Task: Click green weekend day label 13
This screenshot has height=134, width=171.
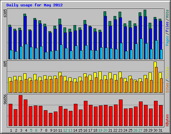Action: coord(70,130)
